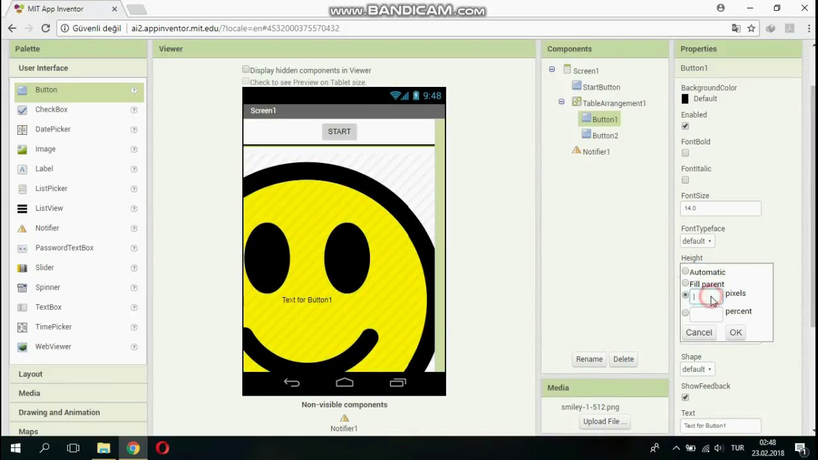This screenshot has width=818, height=460.
Task: Pick the Slider palette icon
Action: click(x=22, y=268)
